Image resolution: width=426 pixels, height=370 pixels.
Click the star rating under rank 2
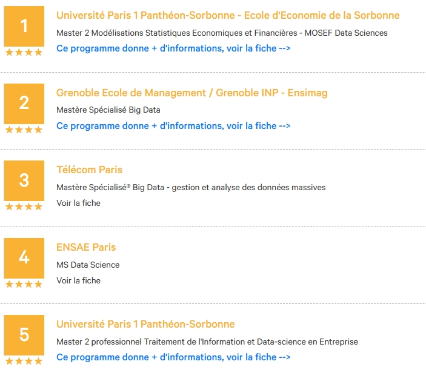click(x=24, y=130)
